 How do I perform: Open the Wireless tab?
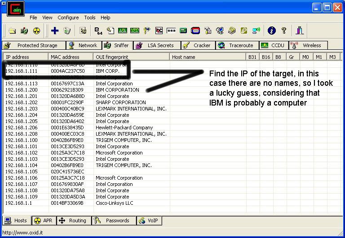tap(308, 45)
